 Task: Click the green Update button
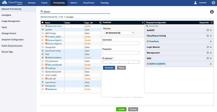(x=121, y=109)
